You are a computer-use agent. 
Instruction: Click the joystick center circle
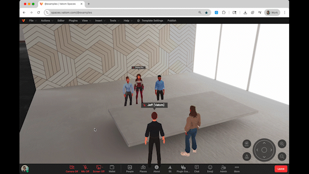click(264, 150)
